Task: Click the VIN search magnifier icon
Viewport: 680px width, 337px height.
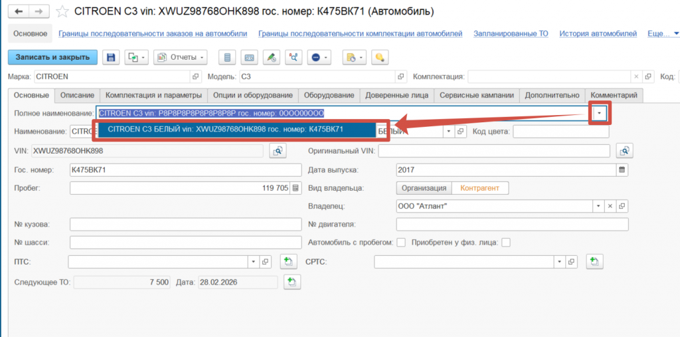Action: pos(277,151)
